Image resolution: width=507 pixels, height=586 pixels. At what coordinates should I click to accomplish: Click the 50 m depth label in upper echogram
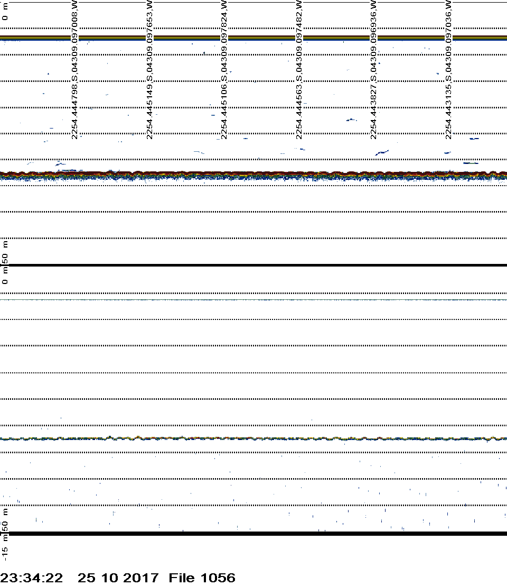pos(5,251)
